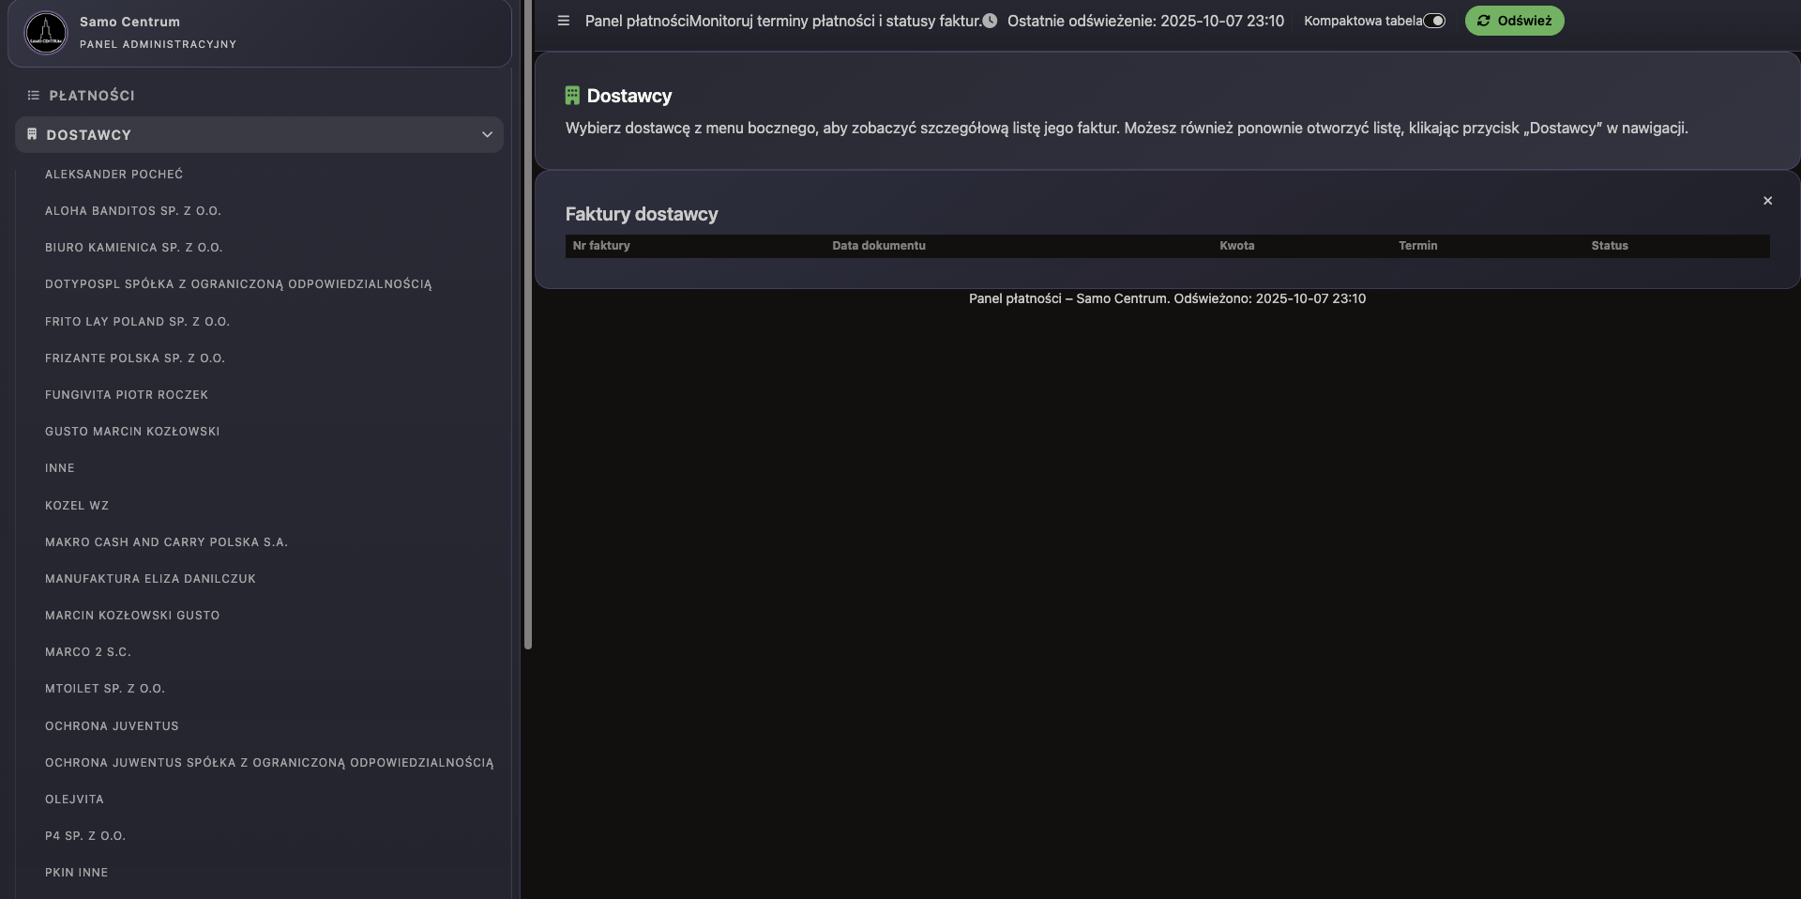
Task: Select Makro Cash and Carry Polska S.A.
Action: pos(166,542)
